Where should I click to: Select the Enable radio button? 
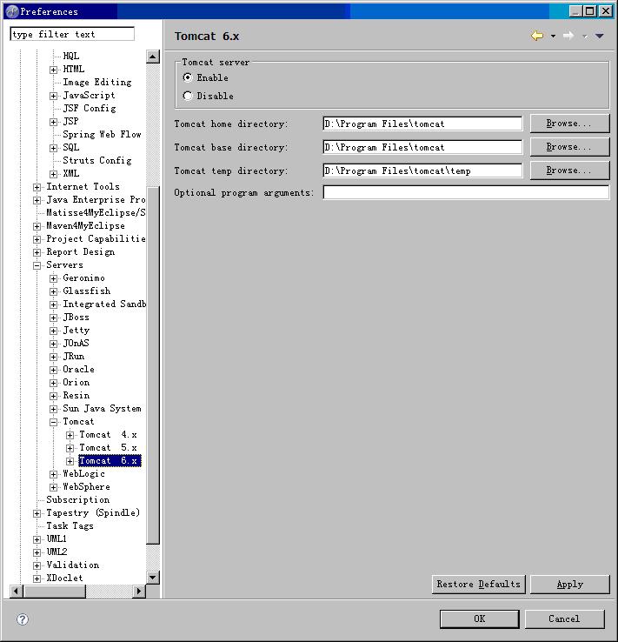click(x=188, y=77)
